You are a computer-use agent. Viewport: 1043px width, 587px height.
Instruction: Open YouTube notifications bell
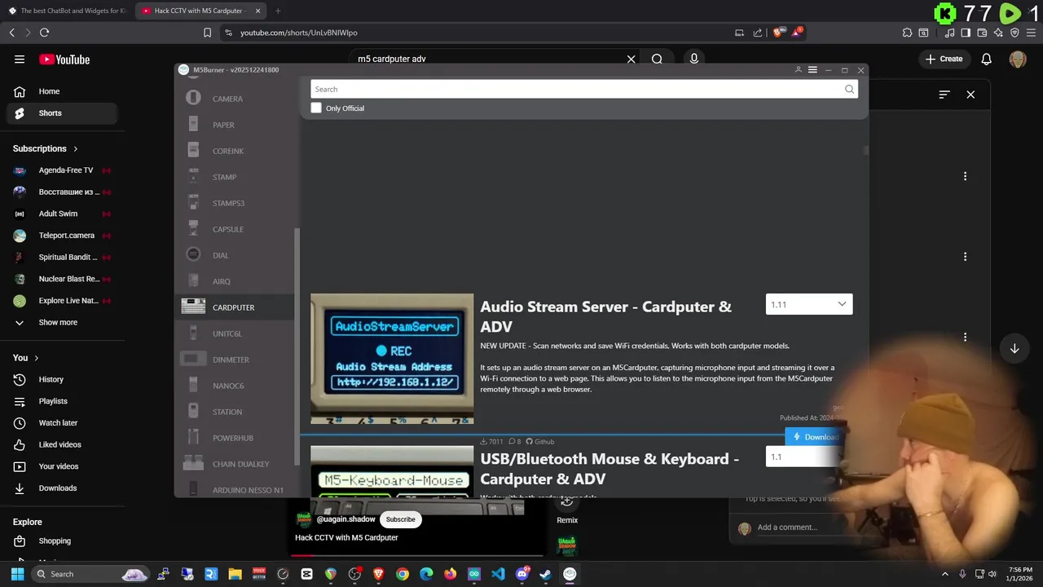point(987,59)
